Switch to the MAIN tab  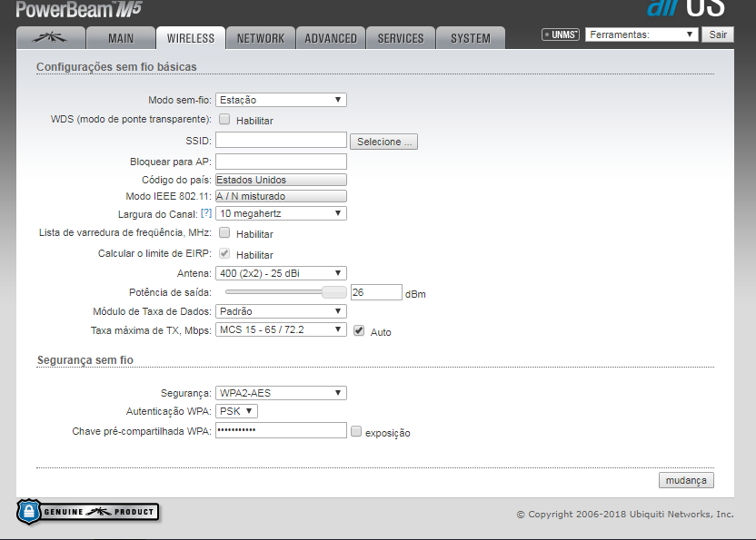click(x=121, y=38)
